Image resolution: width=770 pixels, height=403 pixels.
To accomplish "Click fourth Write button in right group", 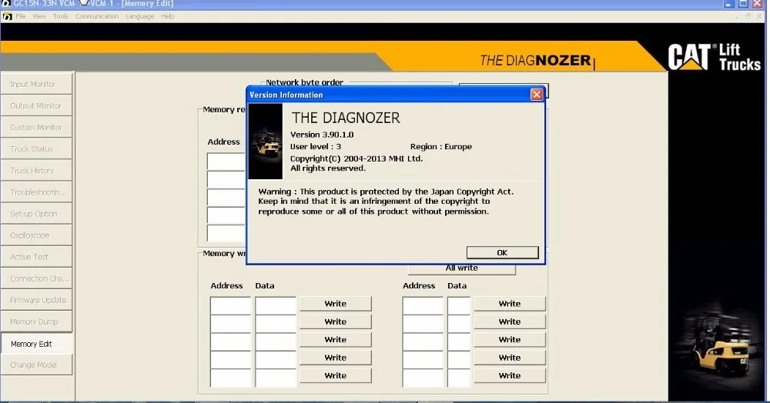I will pyautogui.click(x=510, y=358).
